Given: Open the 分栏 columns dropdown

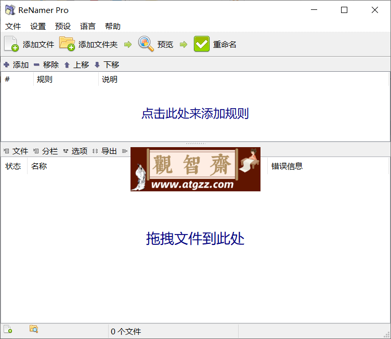Looking at the screenshot, I should (x=45, y=151).
